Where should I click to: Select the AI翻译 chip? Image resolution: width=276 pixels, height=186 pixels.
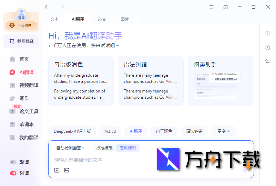click(136, 131)
